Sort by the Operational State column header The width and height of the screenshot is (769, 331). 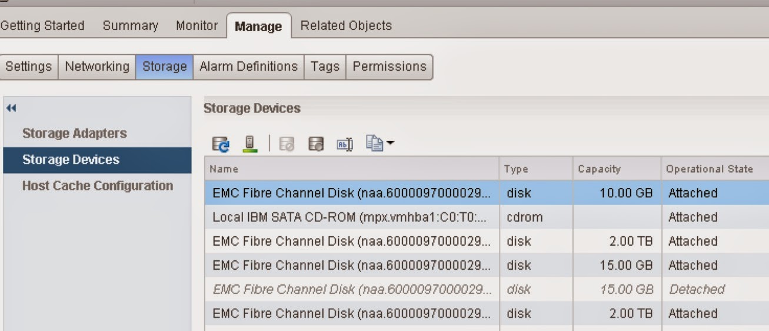point(715,169)
